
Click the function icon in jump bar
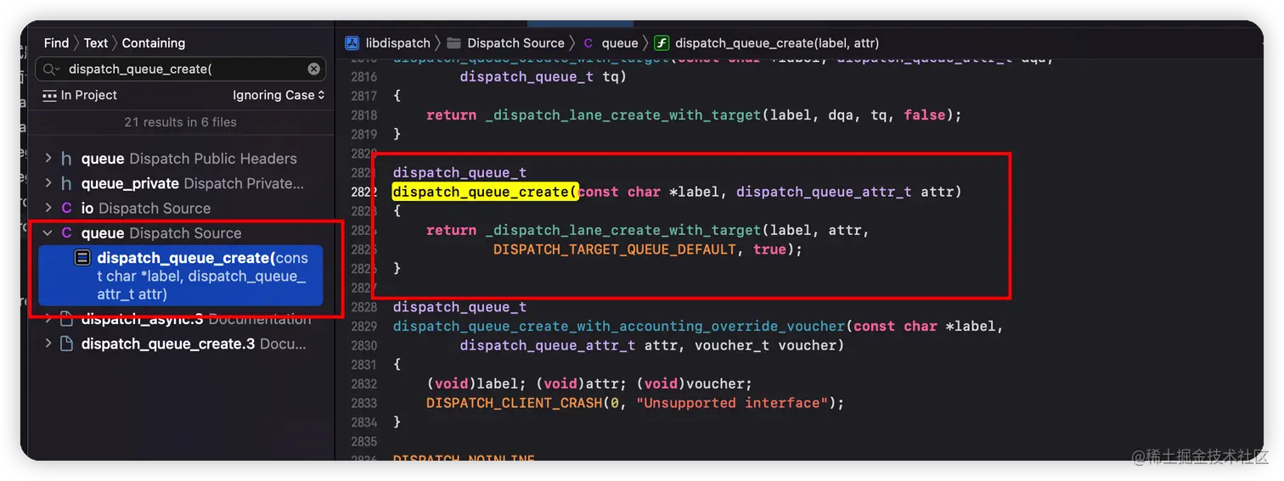coord(662,42)
